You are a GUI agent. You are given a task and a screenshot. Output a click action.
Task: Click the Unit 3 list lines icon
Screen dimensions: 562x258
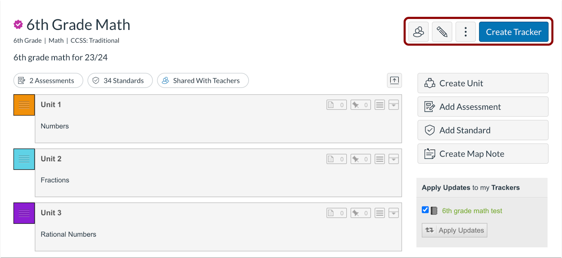pos(380,213)
